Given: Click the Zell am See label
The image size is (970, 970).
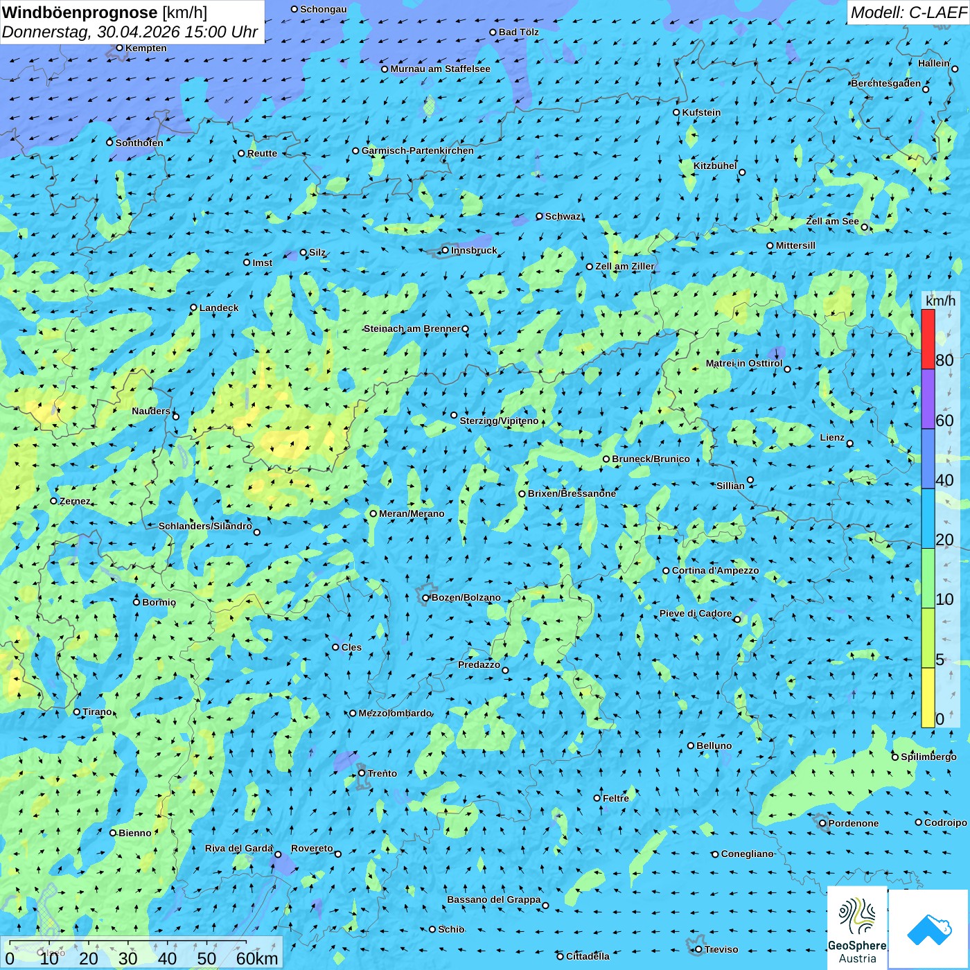Looking at the screenshot, I should pos(832,221).
